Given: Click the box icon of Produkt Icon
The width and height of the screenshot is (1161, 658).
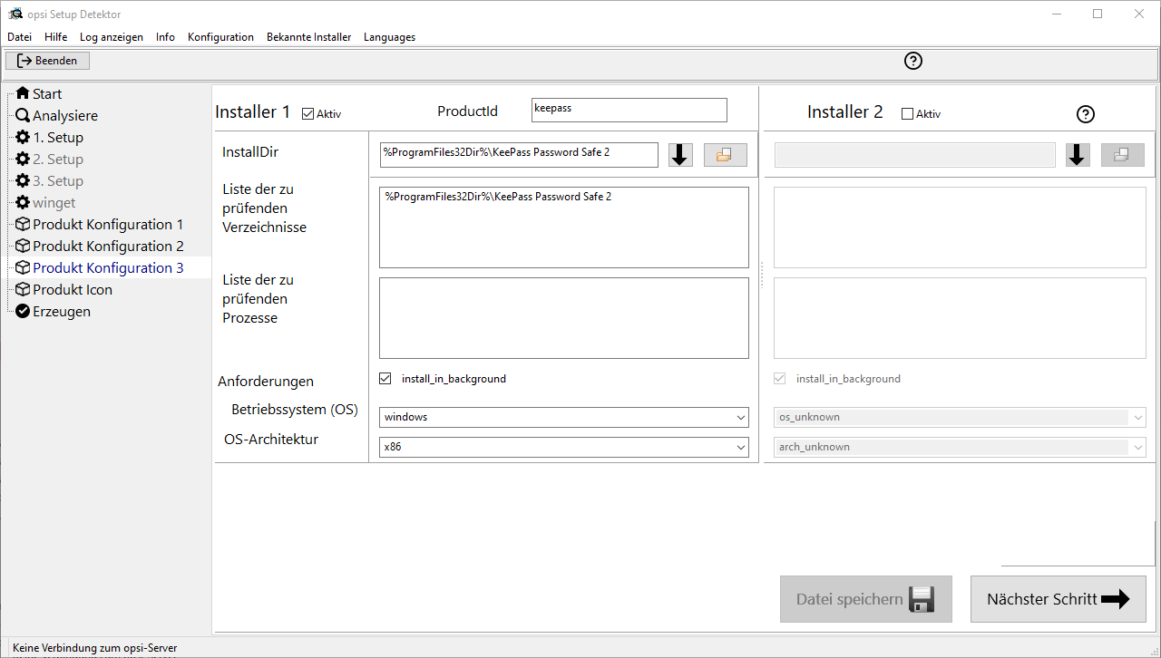Looking at the screenshot, I should click(x=23, y=289).
